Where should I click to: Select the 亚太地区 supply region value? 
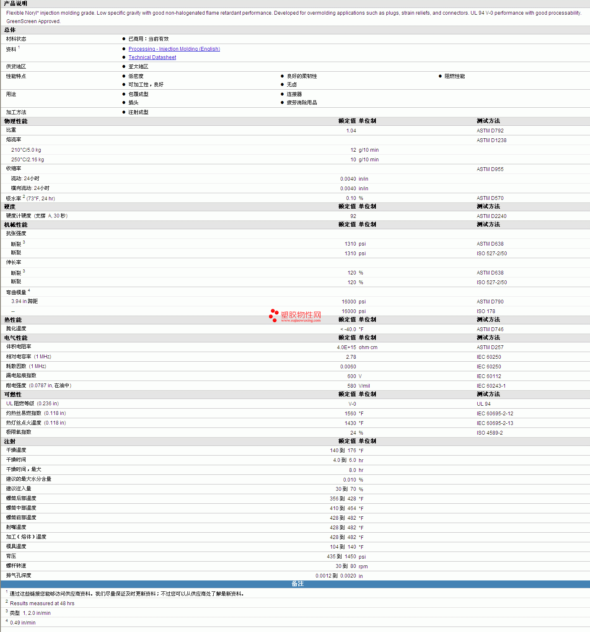coord(138,67)
